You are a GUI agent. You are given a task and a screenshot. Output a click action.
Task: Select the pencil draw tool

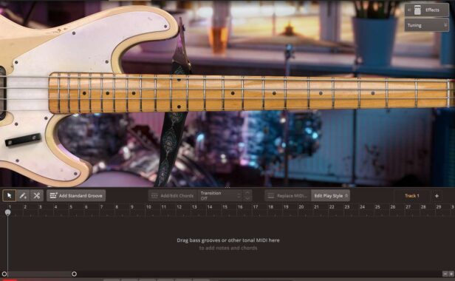(x=23, y=195)
